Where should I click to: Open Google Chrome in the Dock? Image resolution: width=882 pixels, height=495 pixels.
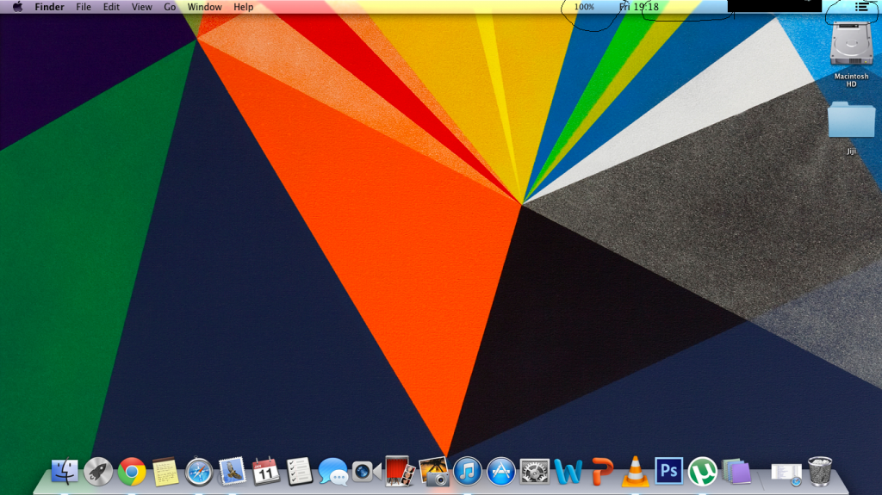pyautogui.click(x=132, y=472)
